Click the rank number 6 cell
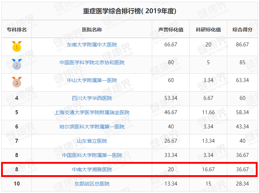 coord(17,127)
